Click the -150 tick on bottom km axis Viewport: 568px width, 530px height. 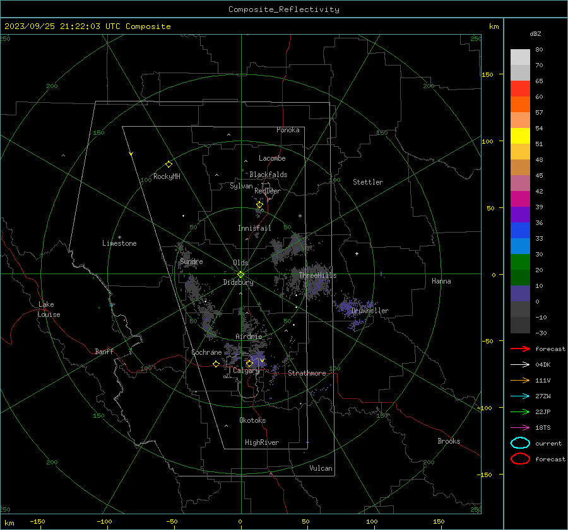click(37, 522)
